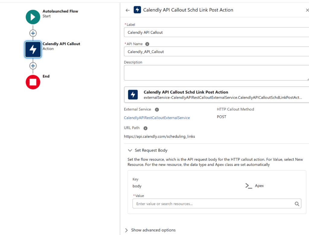Click the red End node
The image size is (309, 235).
(x=33, y=82)
